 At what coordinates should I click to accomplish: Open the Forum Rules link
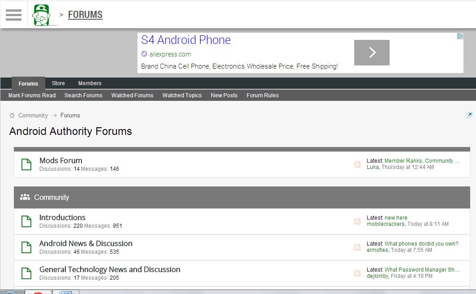click(x=262, y=95)
